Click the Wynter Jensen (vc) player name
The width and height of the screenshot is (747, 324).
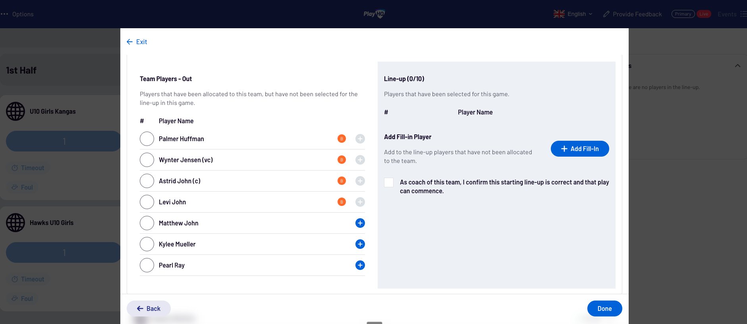[186, 160]
